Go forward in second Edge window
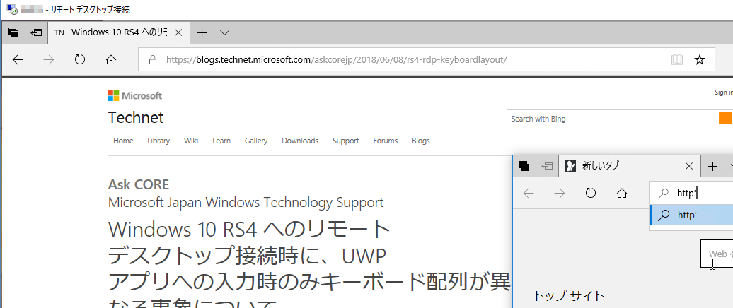Viewport: 733px width, 308px height. (560, 193)
